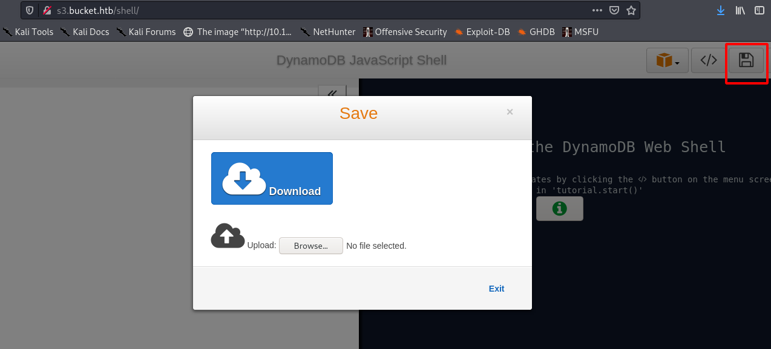Click the Exit link in dialog

pyautogui.click(x=496, y=289)
